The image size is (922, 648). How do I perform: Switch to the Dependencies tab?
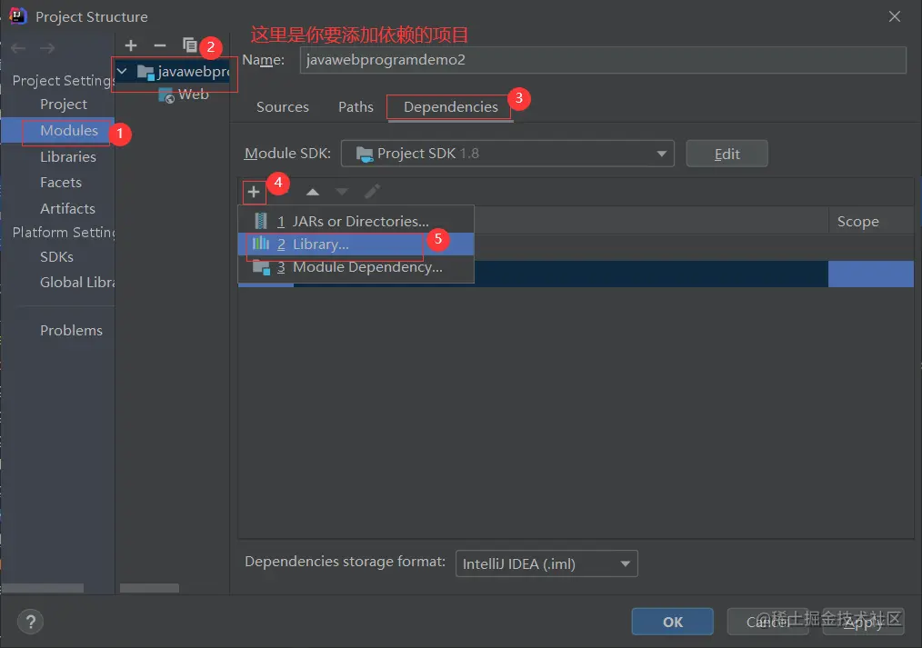[450, 107]
